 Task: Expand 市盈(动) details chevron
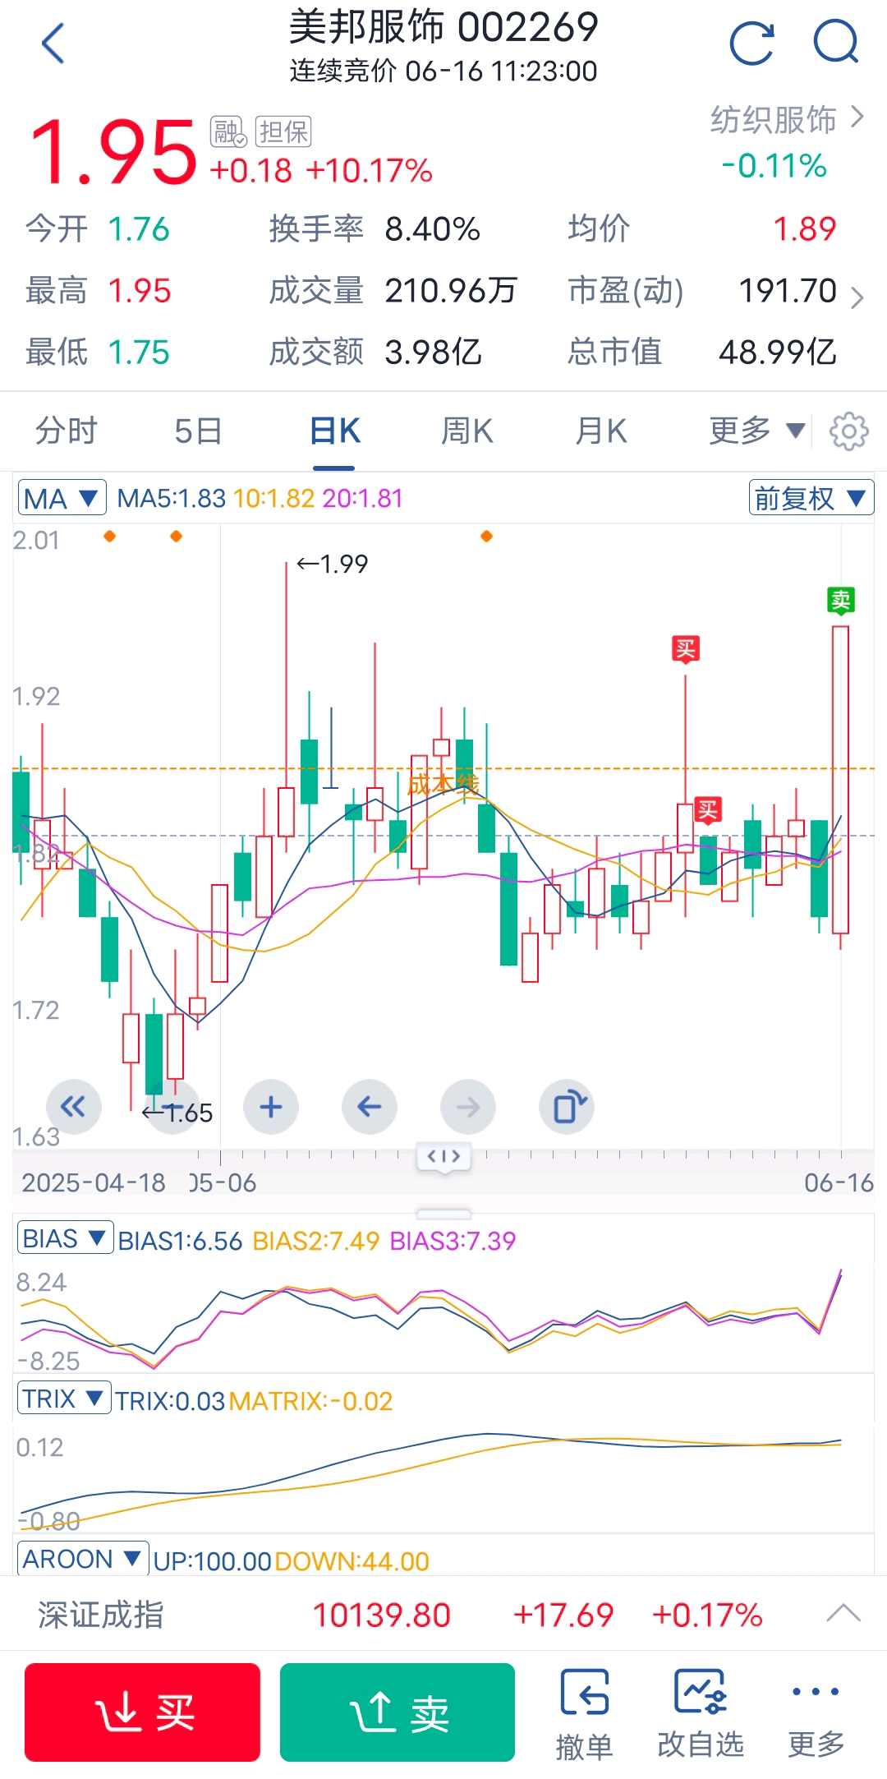click(x=857, y=297)
